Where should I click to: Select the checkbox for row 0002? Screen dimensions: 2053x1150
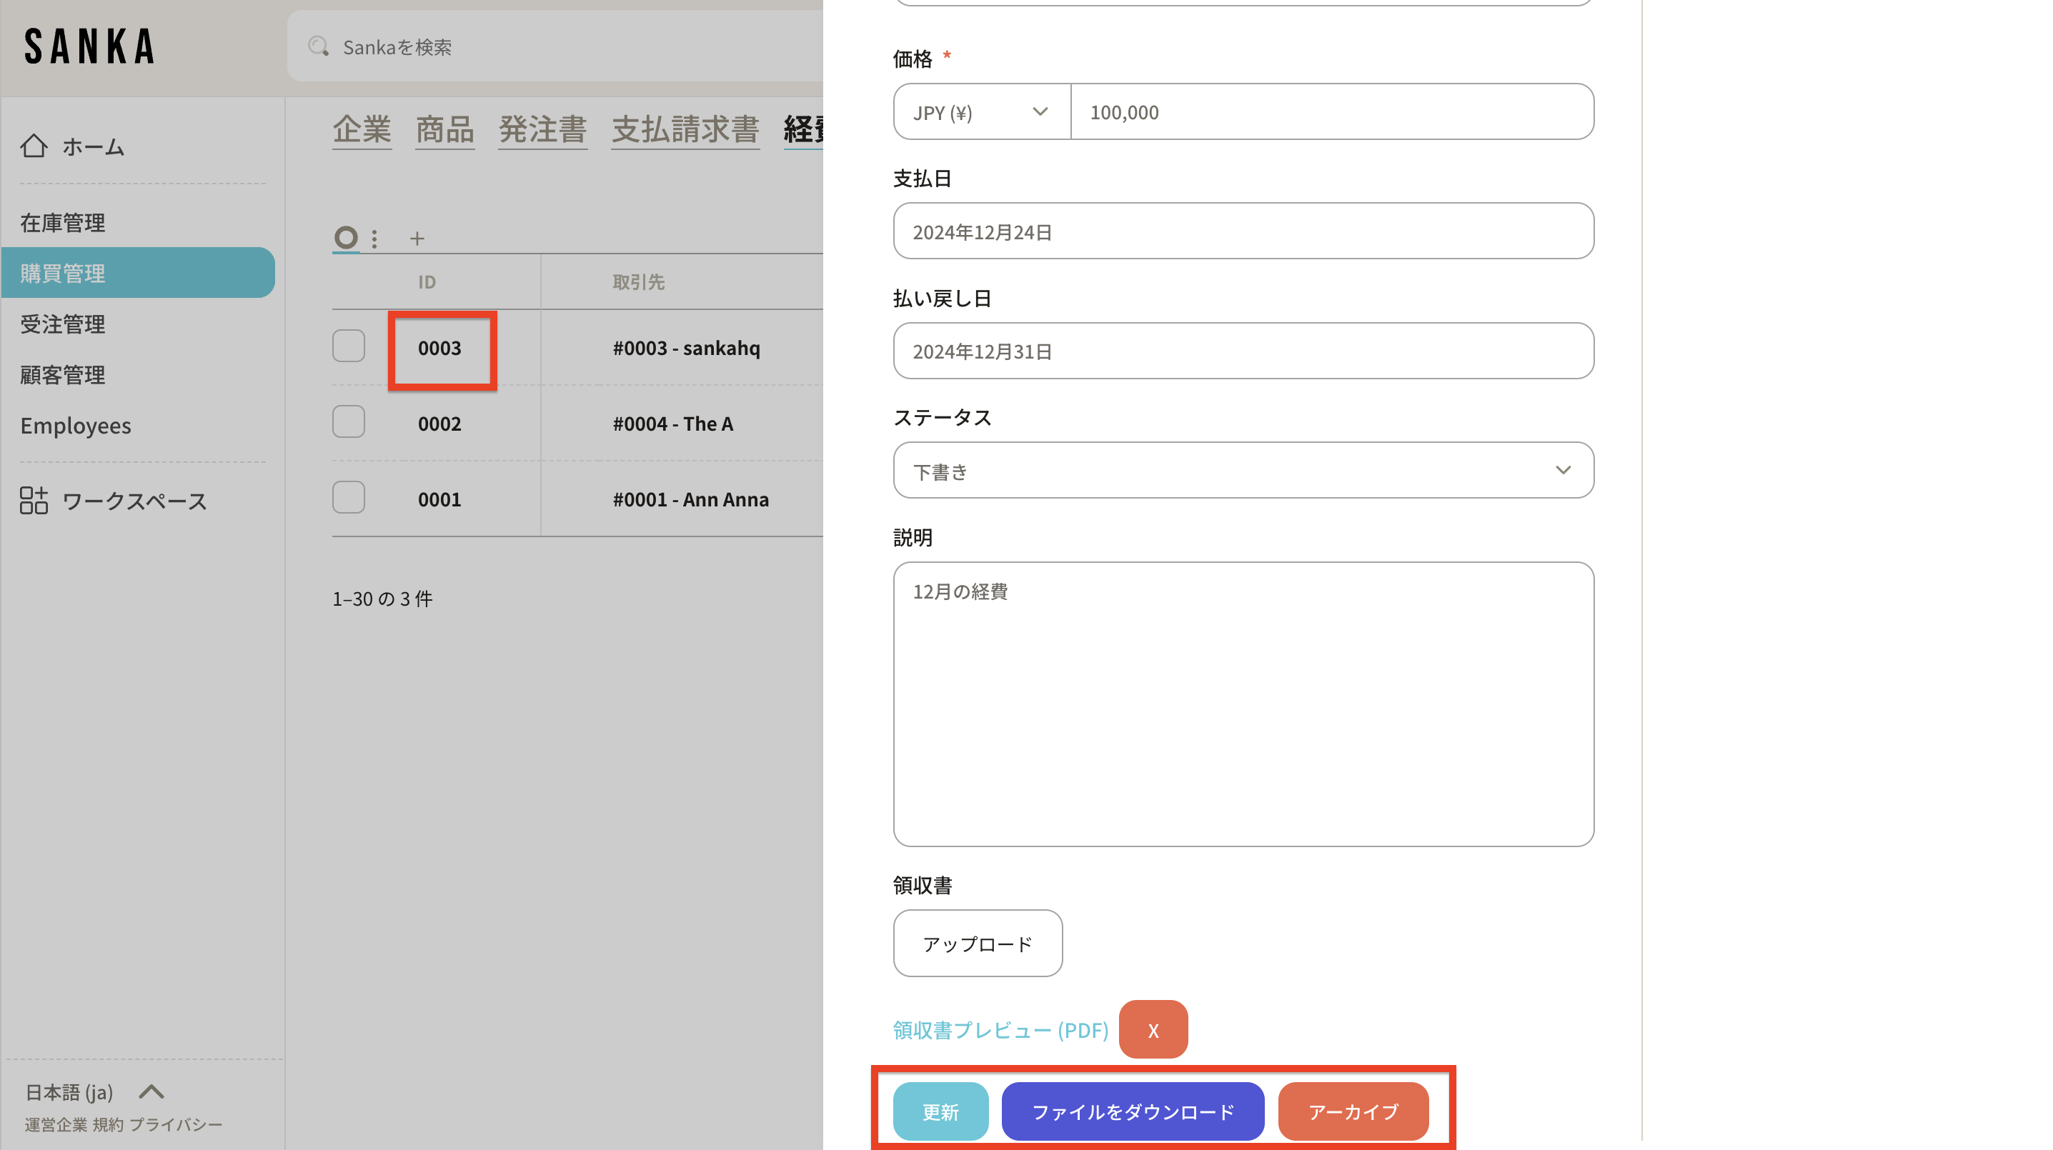(348, 422)
